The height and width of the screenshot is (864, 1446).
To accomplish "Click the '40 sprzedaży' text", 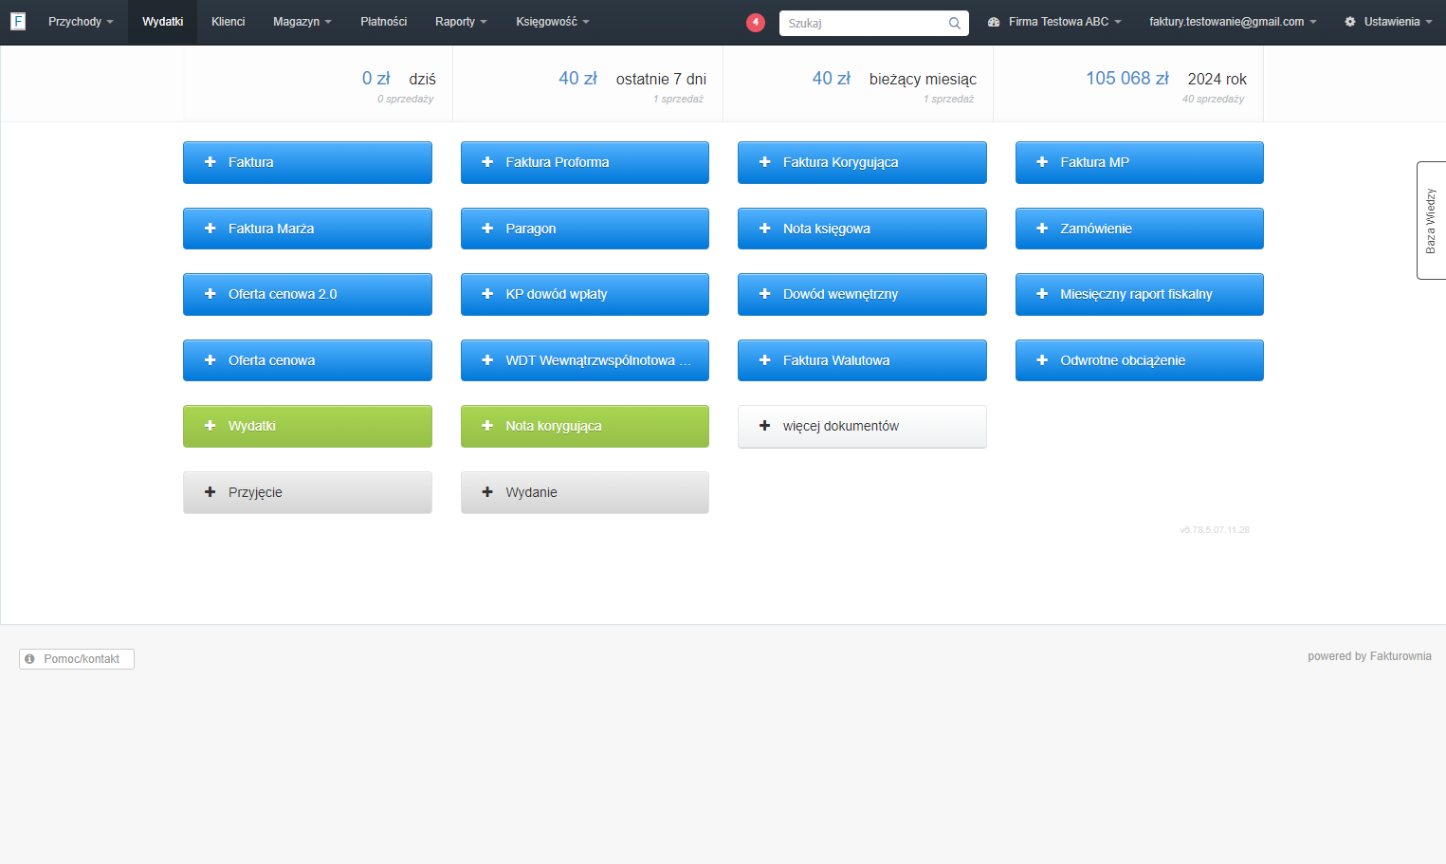I will (1213, 99).
